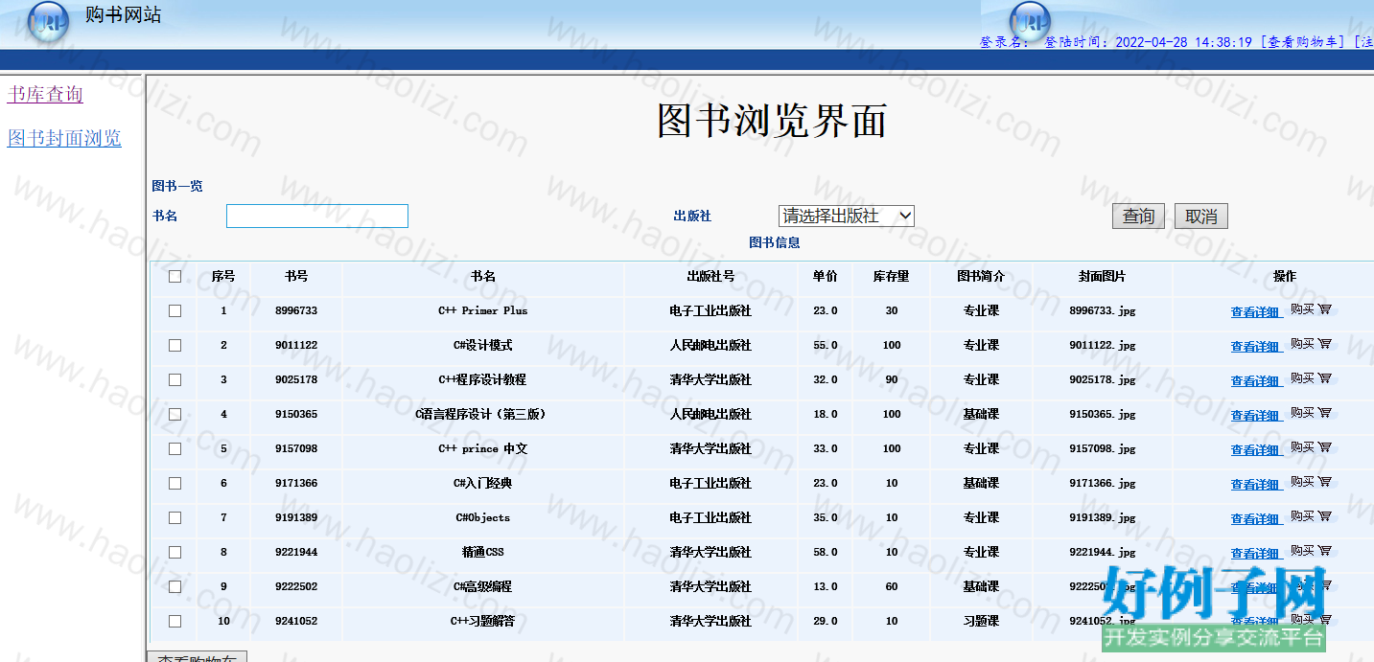Click the price cell 55.0
The image size is (1374, 662).
pyautogui.click(x=825, y=345)
